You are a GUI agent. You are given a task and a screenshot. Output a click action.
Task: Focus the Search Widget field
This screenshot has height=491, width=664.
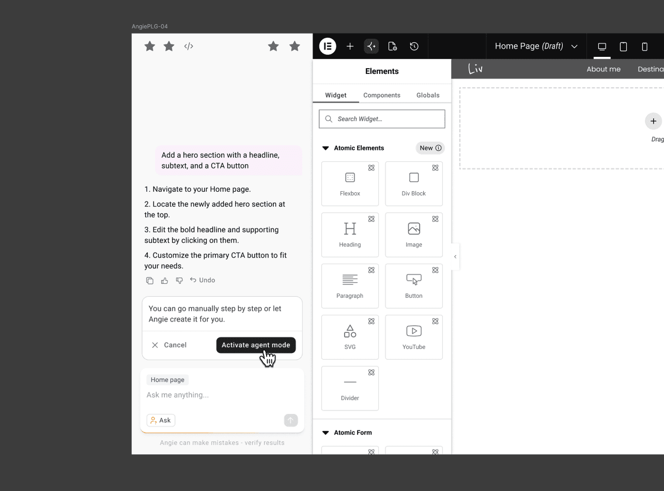[382, 119]
